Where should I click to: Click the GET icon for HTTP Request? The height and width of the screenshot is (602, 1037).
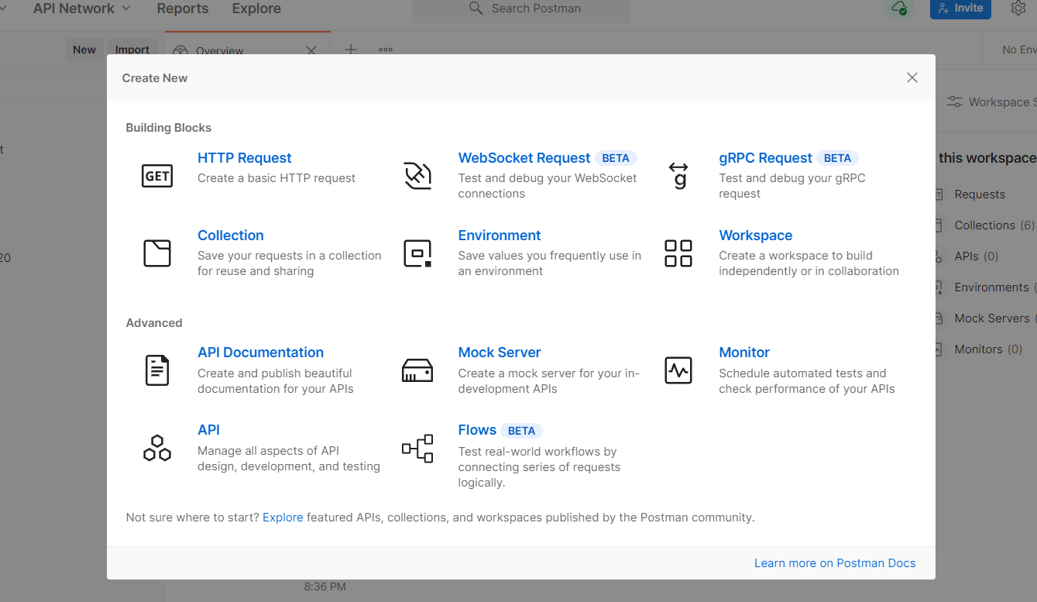click(x=157, y=176)
